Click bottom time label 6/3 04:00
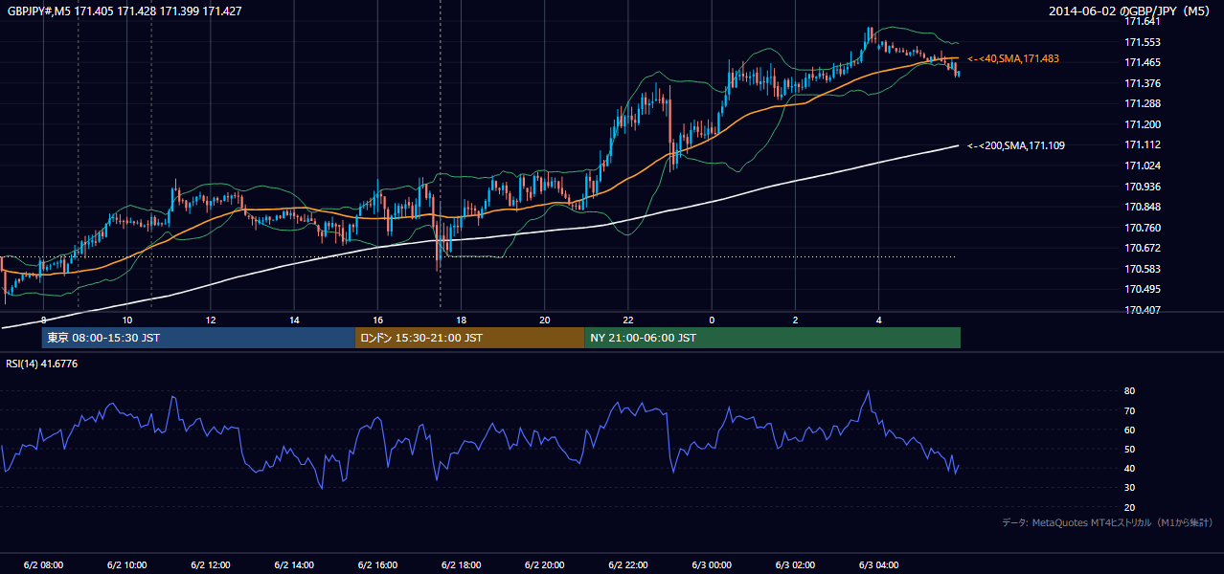 point(878,565)
